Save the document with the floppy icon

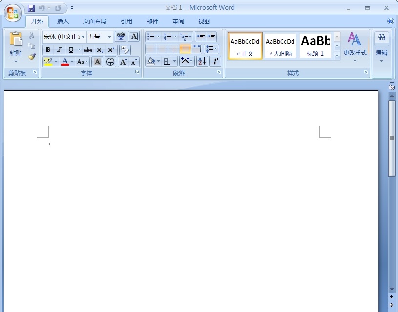[31, 8]
